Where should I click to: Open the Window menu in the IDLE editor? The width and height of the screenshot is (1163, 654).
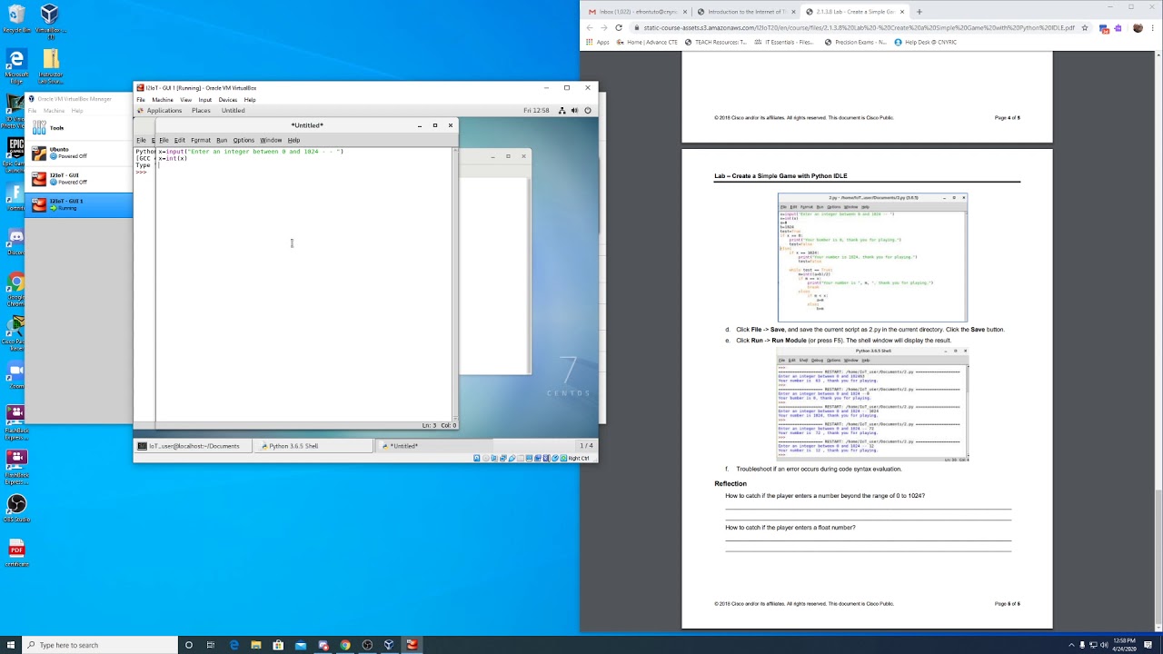pyautogui.click(x=271, y=141)
